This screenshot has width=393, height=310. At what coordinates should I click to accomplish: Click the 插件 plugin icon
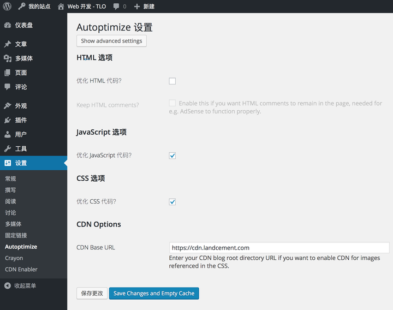pyautogui.click(x=7, y=120)
